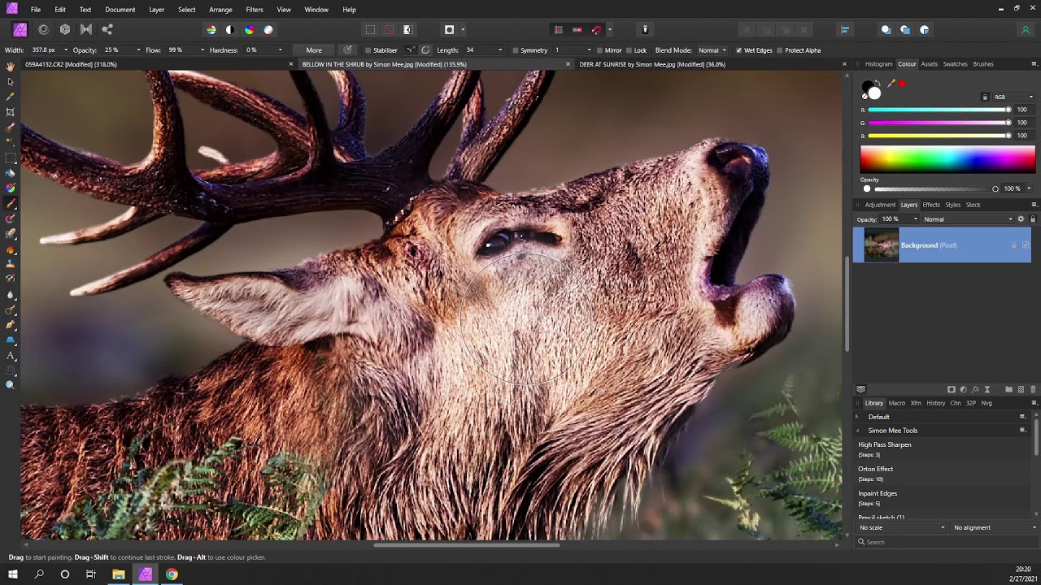Click the Select All marquee icon
Viewport: 1041px width, 585px height.
pos(370,30)
